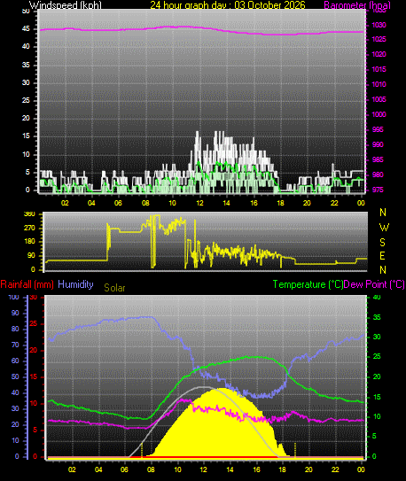
Task: Click the 45 value on windspeed axis
Action: coord(26,29)
